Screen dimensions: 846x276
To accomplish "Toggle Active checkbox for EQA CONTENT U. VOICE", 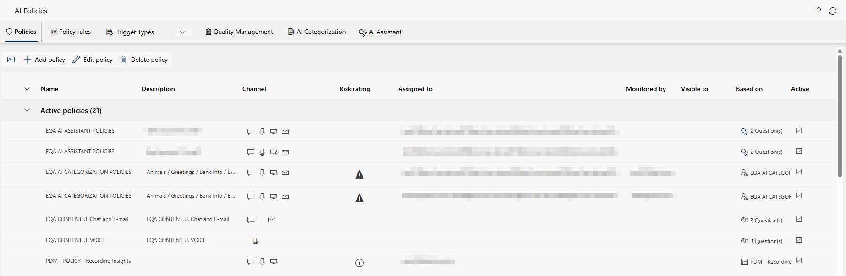I will (799, 240).
